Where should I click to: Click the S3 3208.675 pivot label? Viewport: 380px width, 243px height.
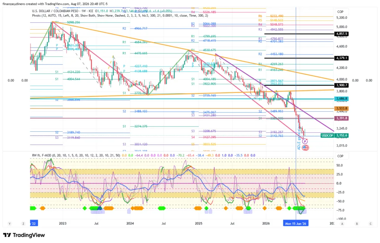click(x=204, y=131)
